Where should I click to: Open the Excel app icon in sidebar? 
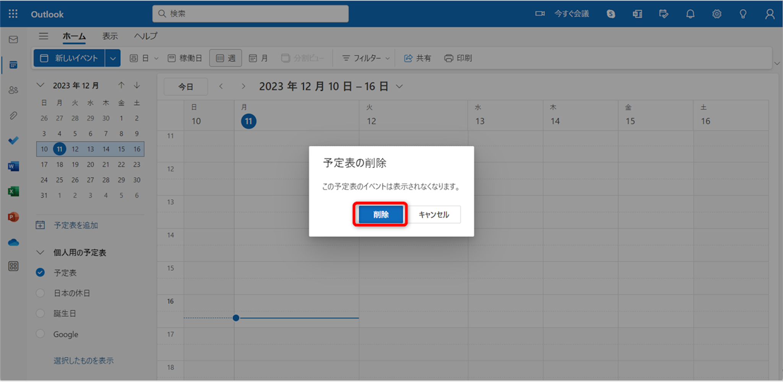(x=13, y=191)
